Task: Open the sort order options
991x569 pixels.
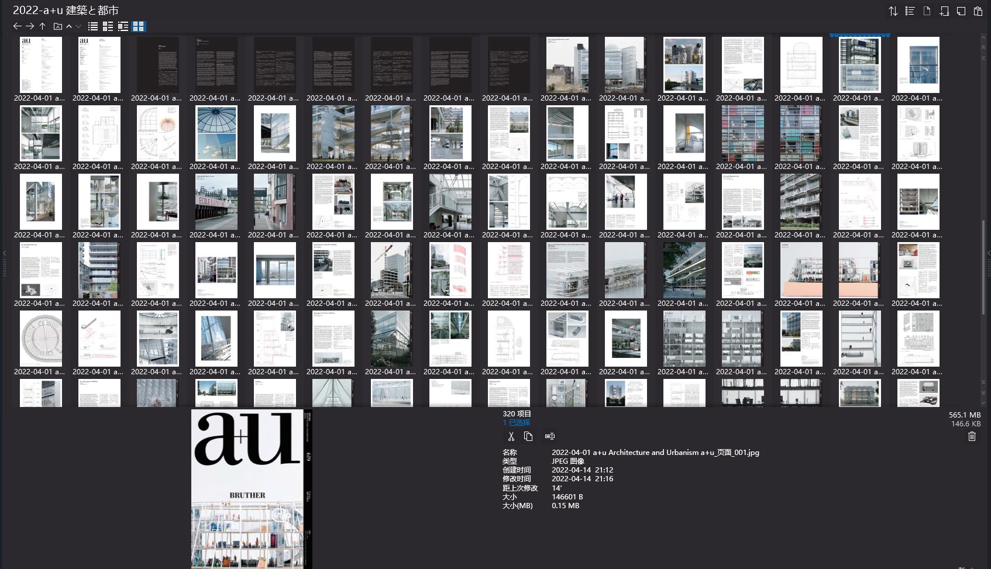Action: point(893,11)
